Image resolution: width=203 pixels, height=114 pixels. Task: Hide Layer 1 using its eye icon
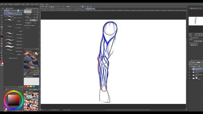(189, 75)
